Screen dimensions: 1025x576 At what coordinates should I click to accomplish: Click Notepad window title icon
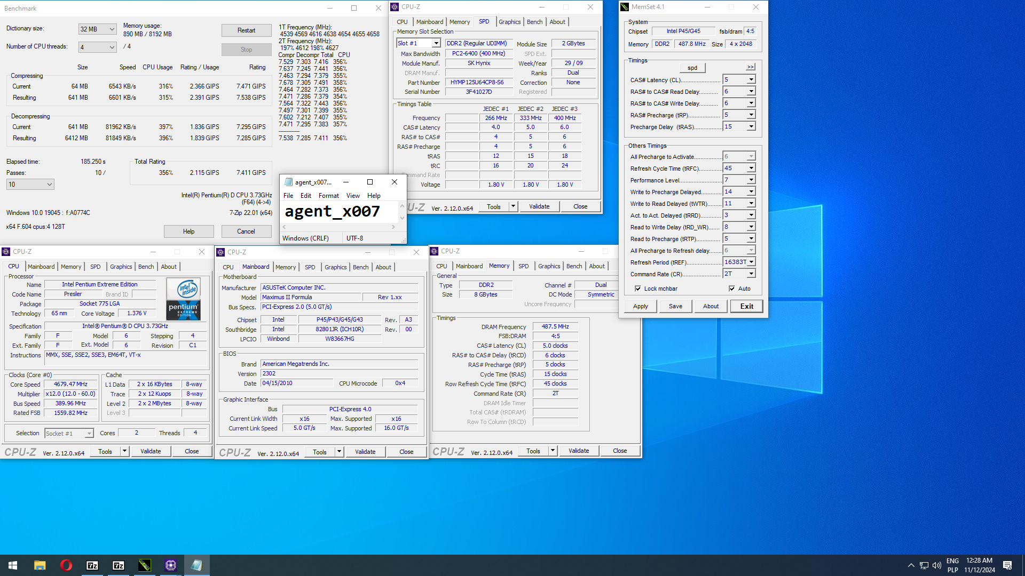[288, 182]
